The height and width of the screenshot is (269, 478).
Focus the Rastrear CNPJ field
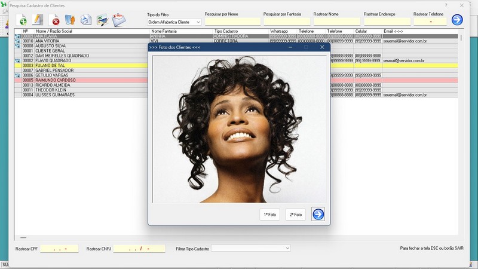[x=139, y=249]
